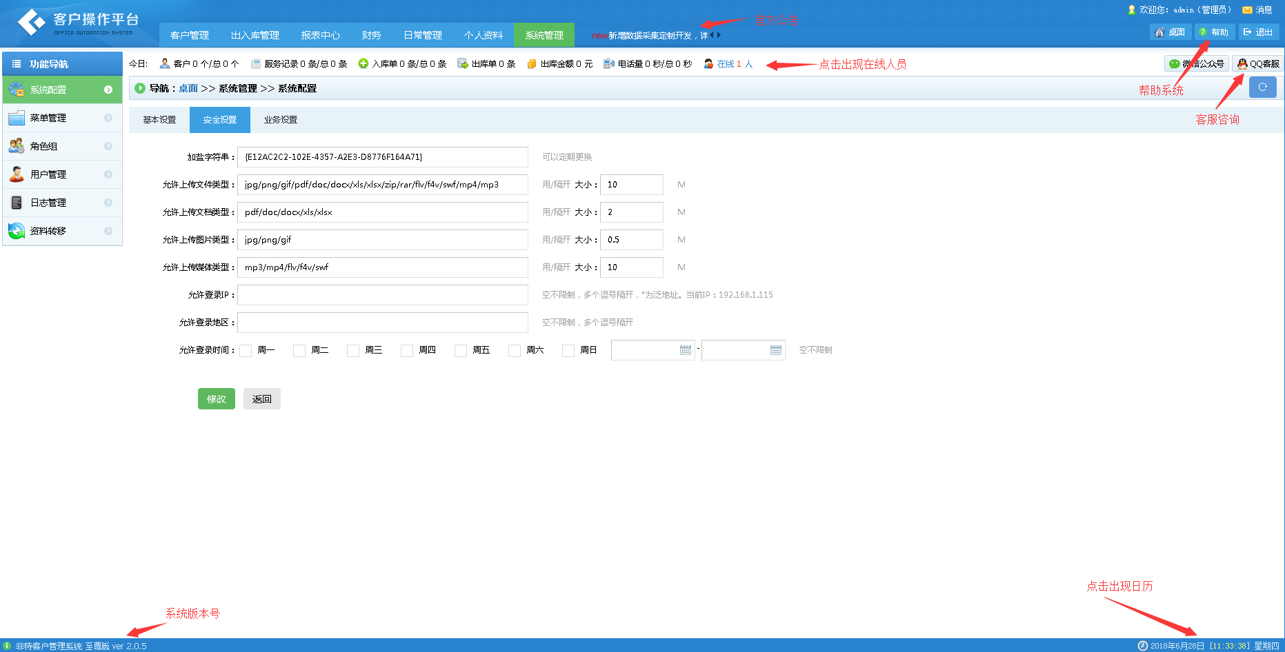Click the clock icon in status bar
The height and width of the screenshot is (652, 1285).
(x=1142, y=646)
